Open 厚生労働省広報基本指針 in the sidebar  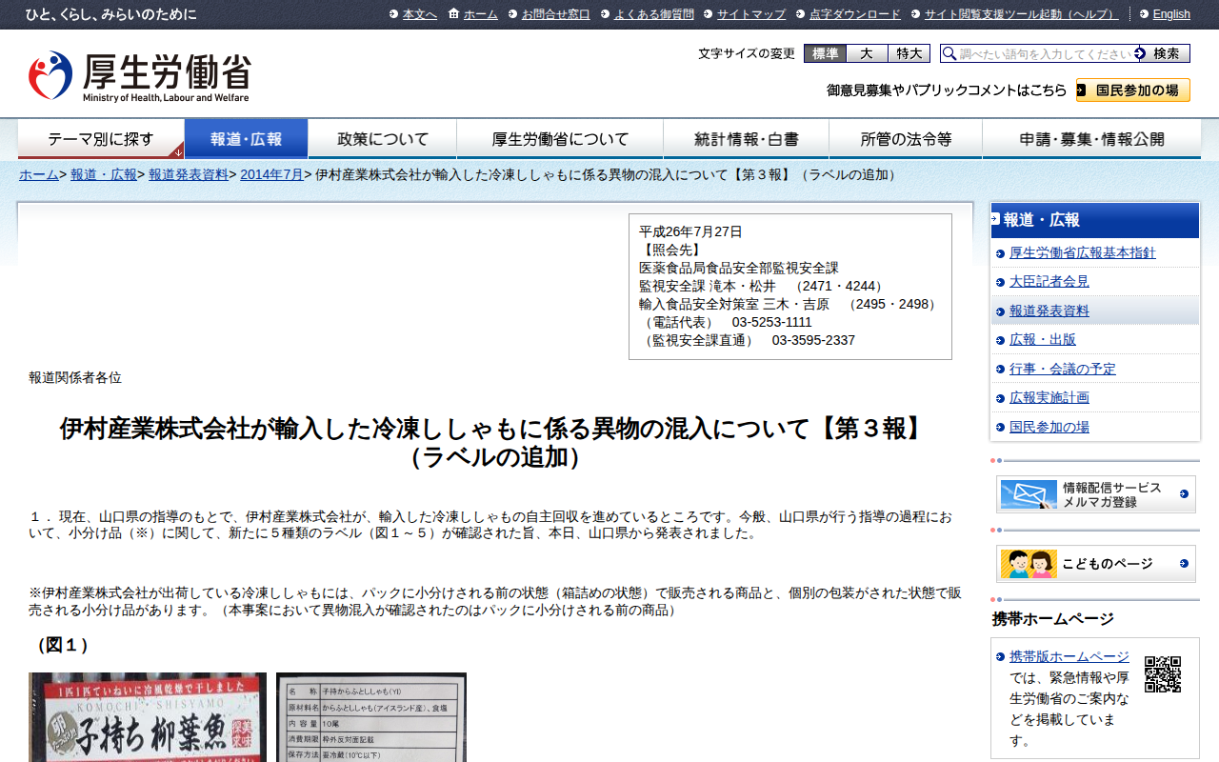[x=1083, y=252]
